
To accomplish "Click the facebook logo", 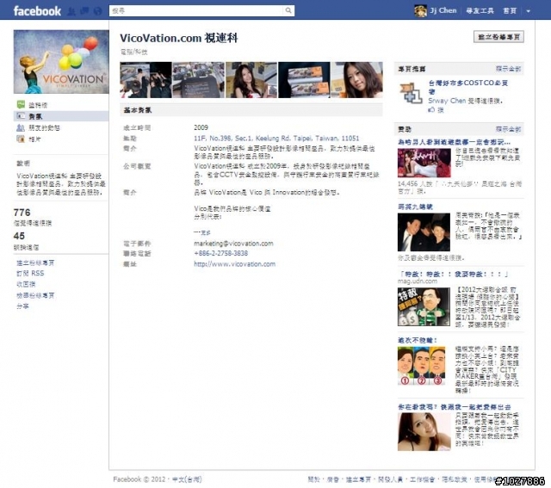I will click(37, 11).
